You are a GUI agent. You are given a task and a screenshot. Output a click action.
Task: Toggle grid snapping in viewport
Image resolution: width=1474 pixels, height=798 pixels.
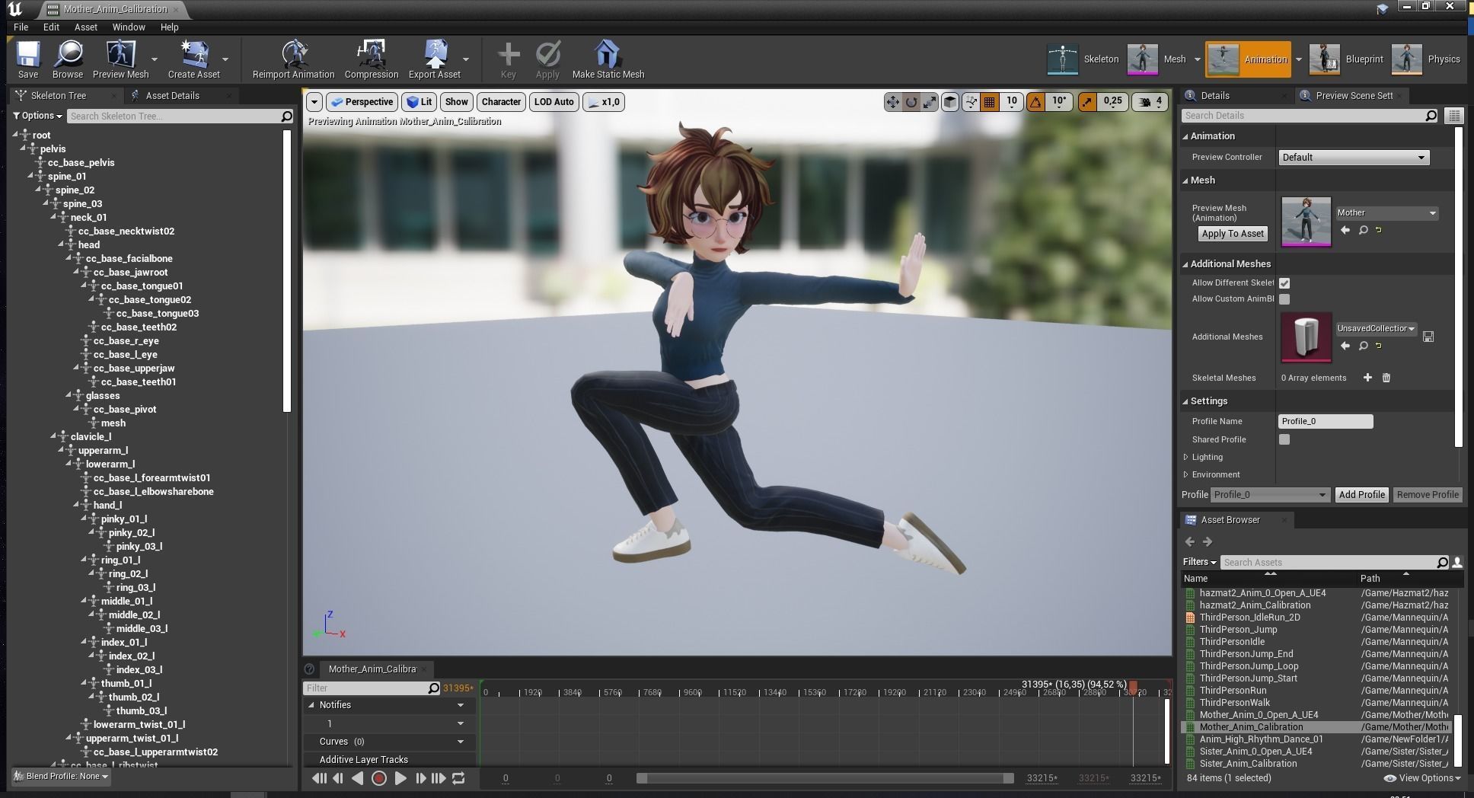[990, 101]
